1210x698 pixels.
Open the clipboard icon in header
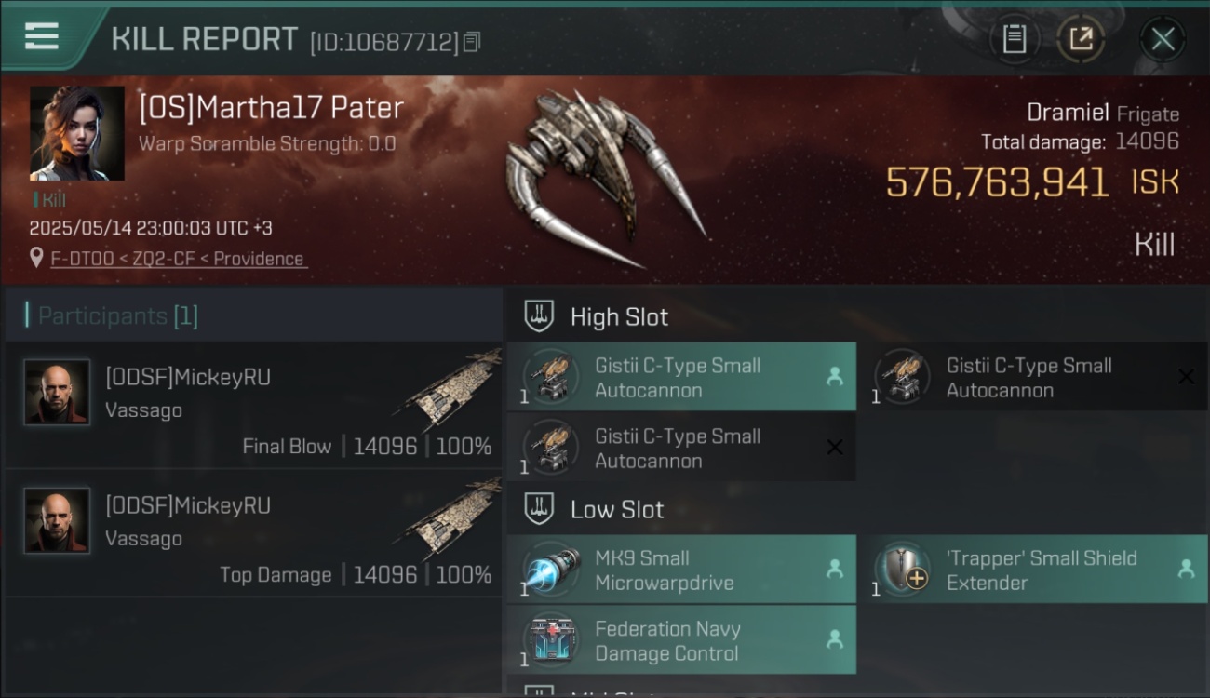[x=1014, y=39]
